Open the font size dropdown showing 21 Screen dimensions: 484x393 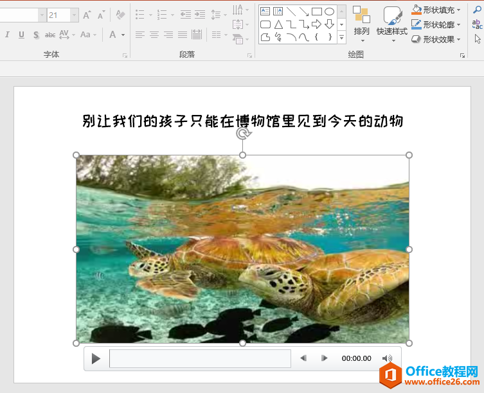(x=74, y=15)
